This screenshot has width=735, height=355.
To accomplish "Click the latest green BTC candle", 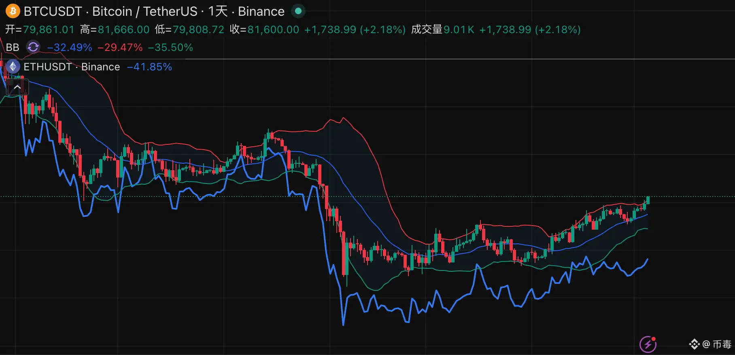I will [648, 200].
